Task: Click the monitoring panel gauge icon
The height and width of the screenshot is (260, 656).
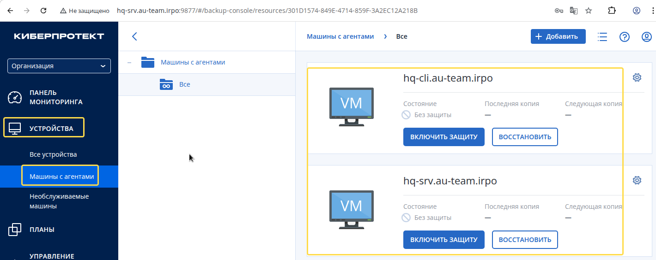Action: point(15,97)
